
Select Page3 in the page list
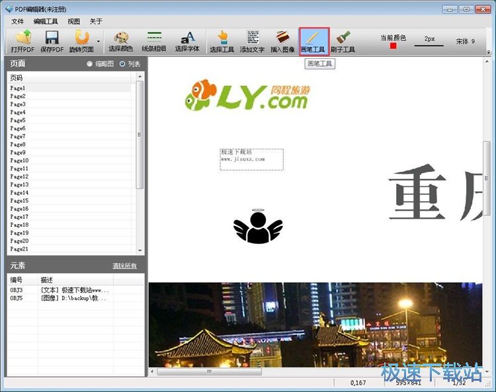tap(69, 104)
